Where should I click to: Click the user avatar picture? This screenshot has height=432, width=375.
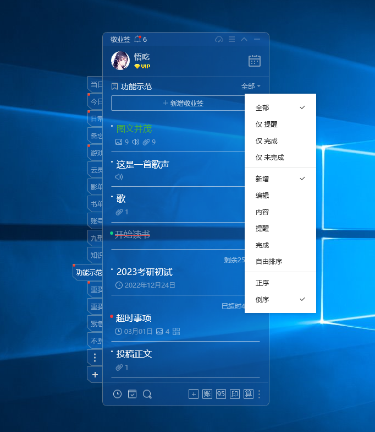coord(120,61)
